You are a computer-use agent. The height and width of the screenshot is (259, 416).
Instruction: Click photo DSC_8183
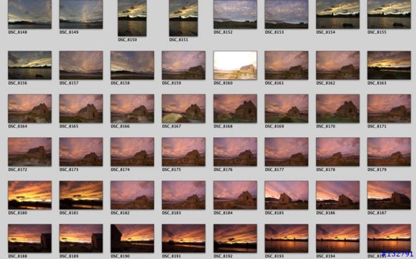click(183, 195)
